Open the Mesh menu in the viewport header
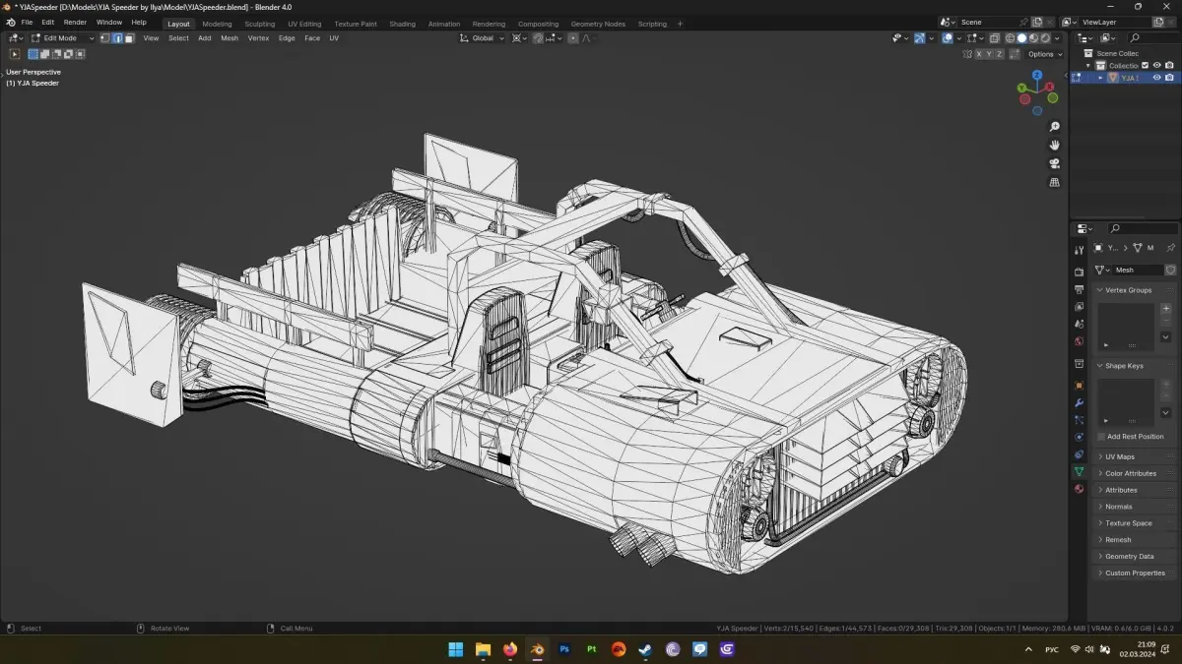 pos(230,38)
